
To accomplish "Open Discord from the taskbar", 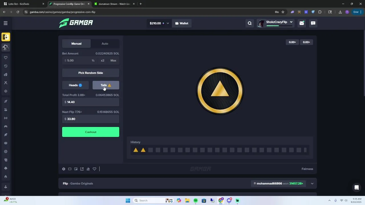I will 229,200.
